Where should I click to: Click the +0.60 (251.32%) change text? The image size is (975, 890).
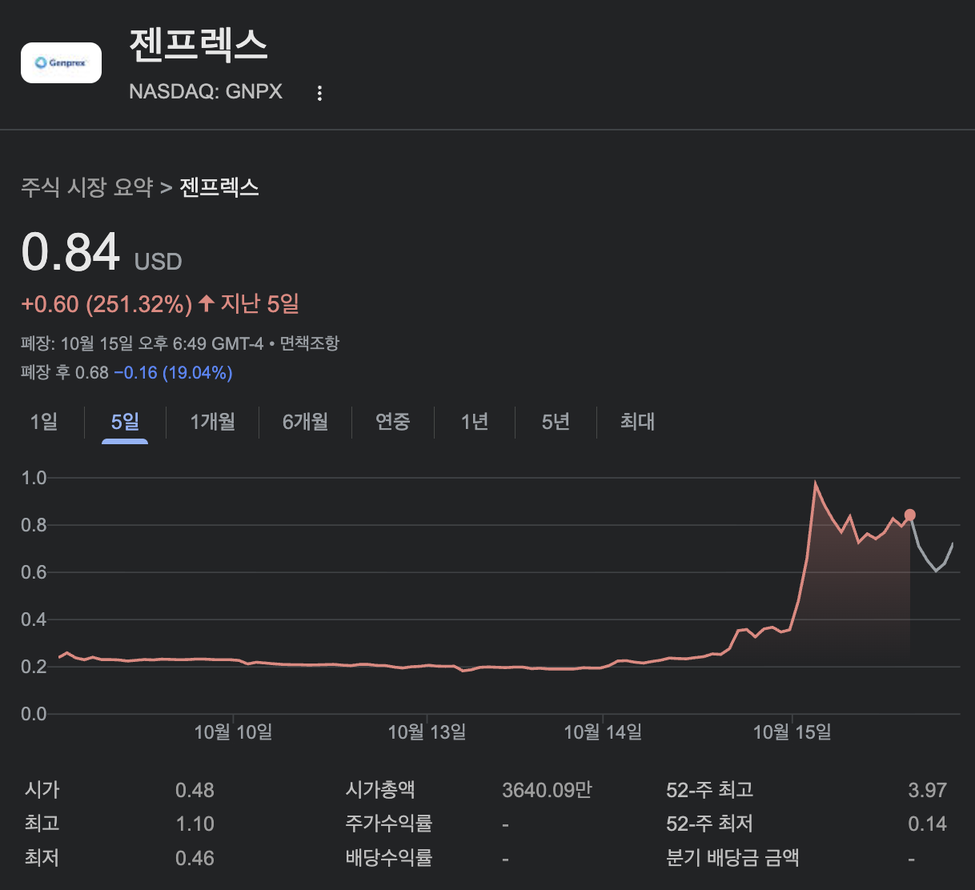[x=106, y=304]
